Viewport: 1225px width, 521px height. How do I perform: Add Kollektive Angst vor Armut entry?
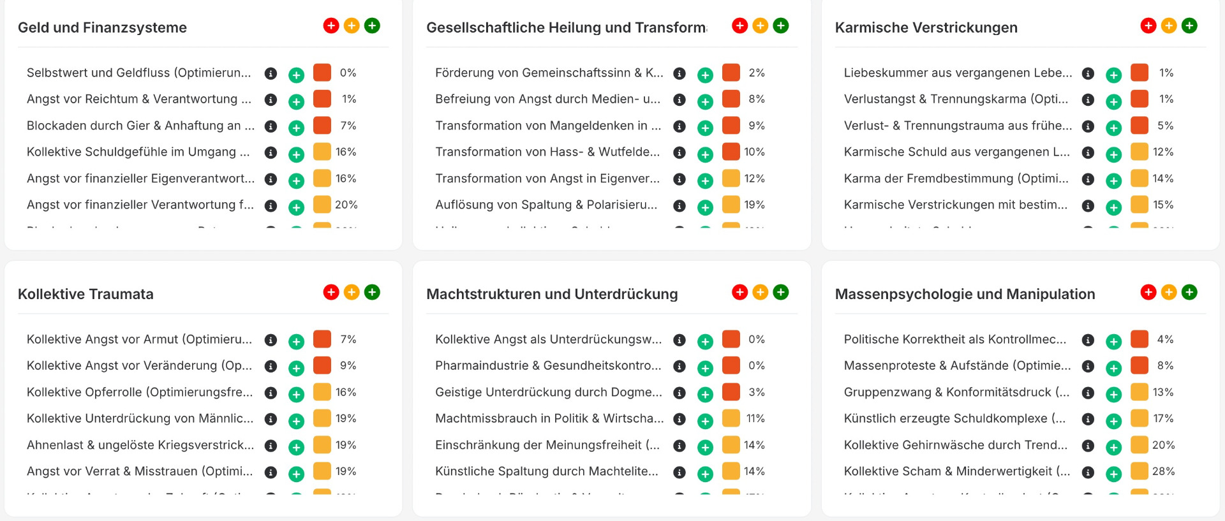[x=296, y=342]
